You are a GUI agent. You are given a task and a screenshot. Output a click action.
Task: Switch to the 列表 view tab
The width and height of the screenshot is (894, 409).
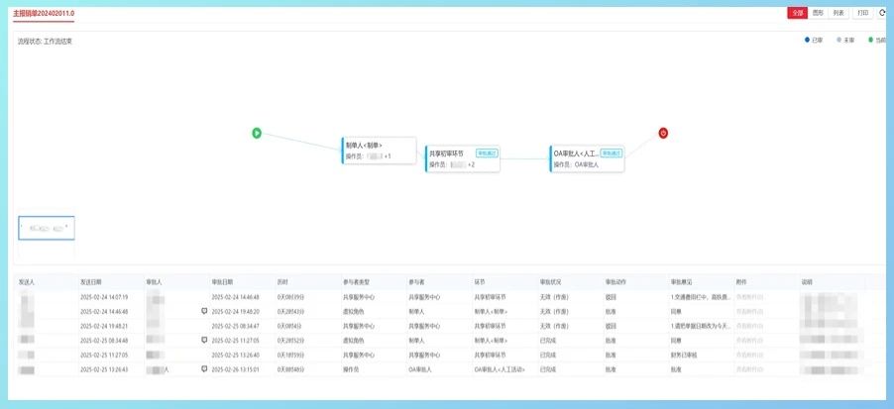pyautogui.click(x=838, y=13)
